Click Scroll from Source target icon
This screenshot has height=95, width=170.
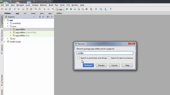pos(40,17)
